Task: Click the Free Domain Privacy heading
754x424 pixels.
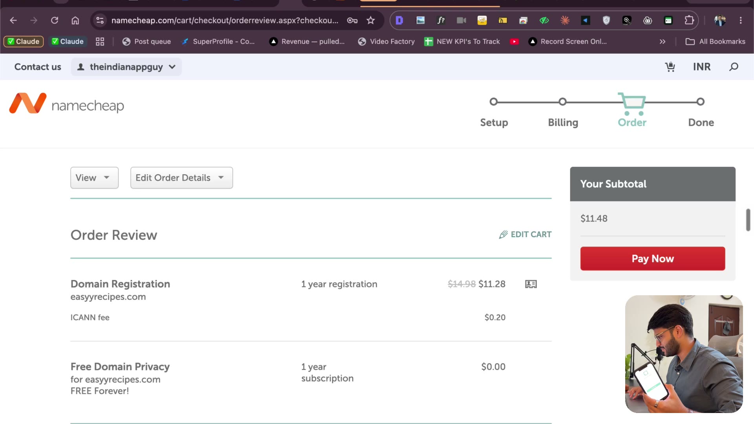Action: tap(120, 367)
